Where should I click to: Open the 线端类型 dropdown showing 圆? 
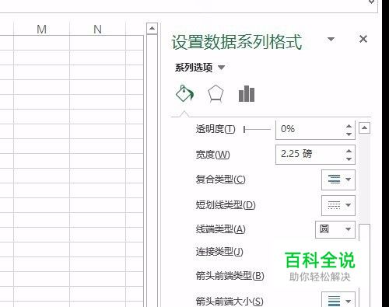[335, 229]
